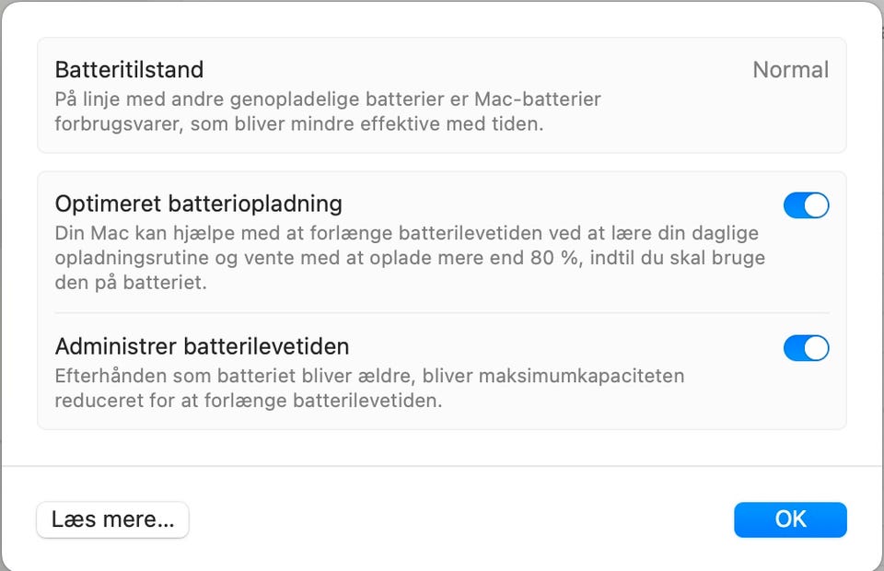This screenshot has width=884, height=571.
Task: Click the line "reduceret for at forlænge batterilevetiden."
Action: pos(248,401)
